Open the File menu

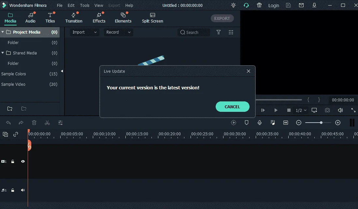pos(60,5)
